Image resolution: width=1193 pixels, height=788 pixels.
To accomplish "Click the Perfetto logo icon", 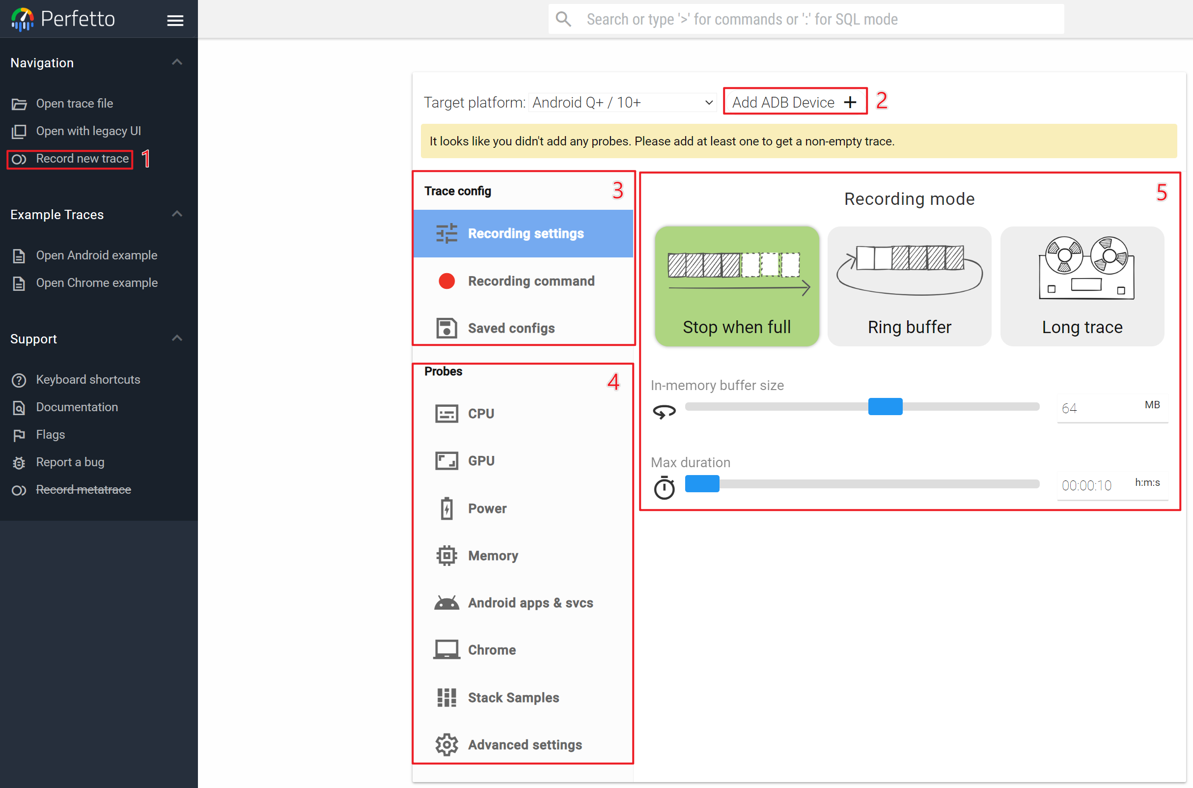I will tap(22, 19).
